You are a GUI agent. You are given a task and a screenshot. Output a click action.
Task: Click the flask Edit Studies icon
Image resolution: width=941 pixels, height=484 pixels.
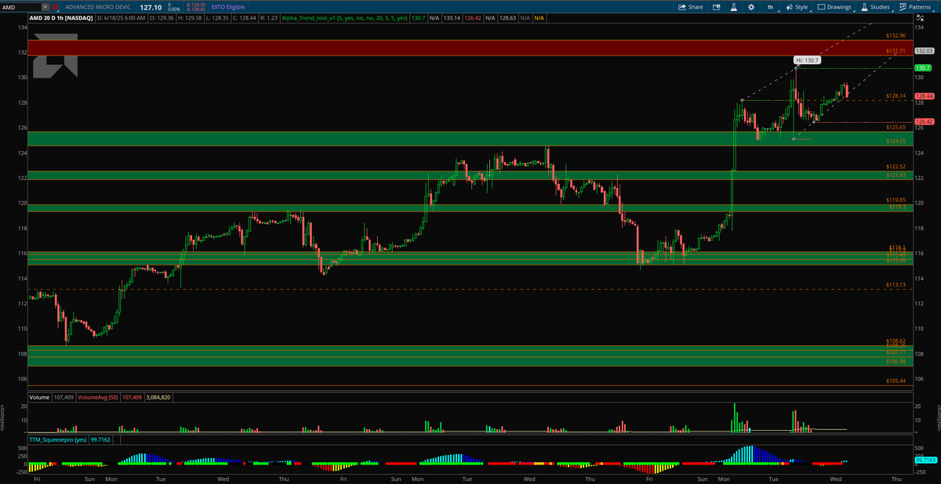[x=734, y=7]
